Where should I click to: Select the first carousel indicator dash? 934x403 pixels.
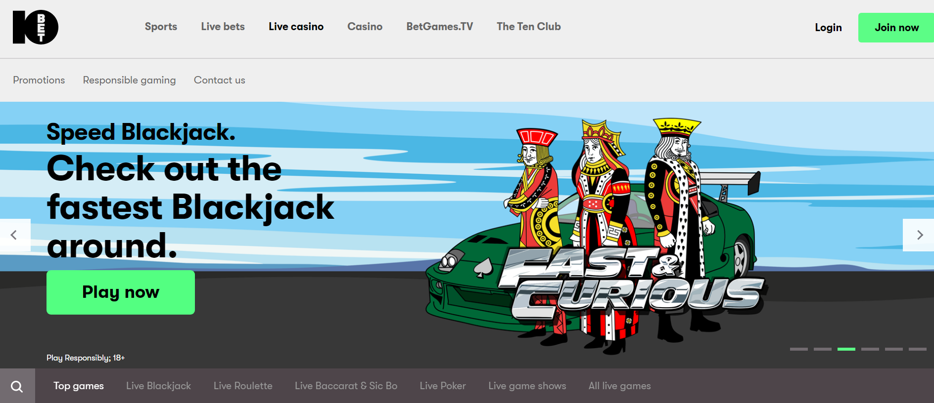pos(798,349)
